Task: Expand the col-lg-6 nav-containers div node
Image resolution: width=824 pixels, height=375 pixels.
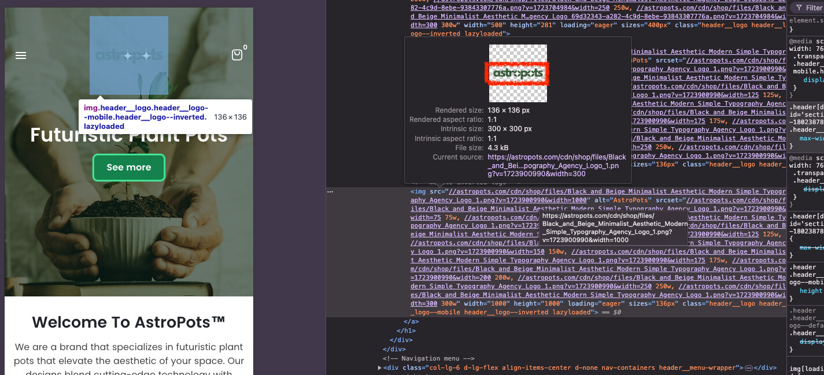Action: [379, 367]
